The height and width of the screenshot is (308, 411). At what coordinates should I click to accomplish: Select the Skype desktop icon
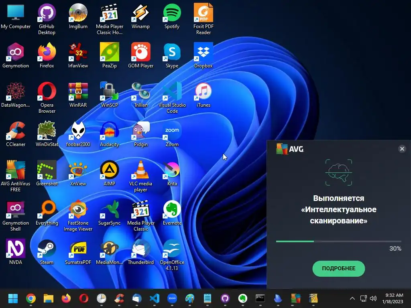point(172,55)
